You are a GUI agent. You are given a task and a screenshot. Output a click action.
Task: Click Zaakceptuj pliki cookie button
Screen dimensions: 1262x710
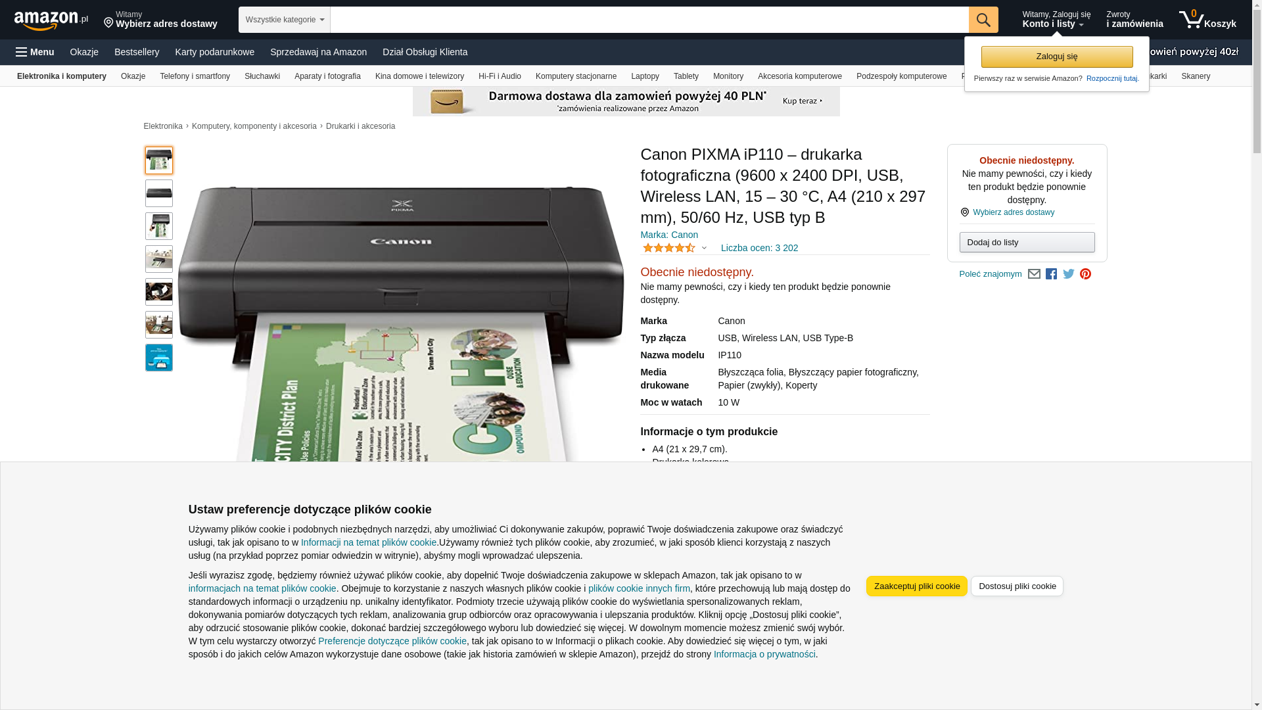click(x=916, y=586)
